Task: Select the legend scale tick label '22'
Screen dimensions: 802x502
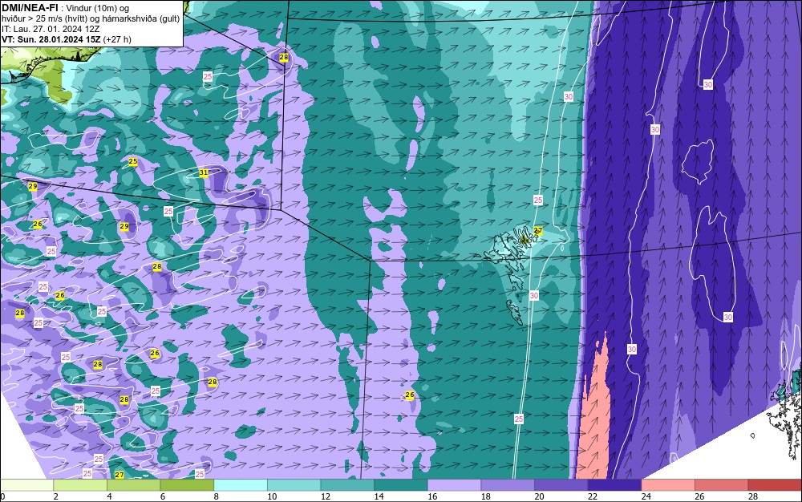Action: click(x=593, y=496)
